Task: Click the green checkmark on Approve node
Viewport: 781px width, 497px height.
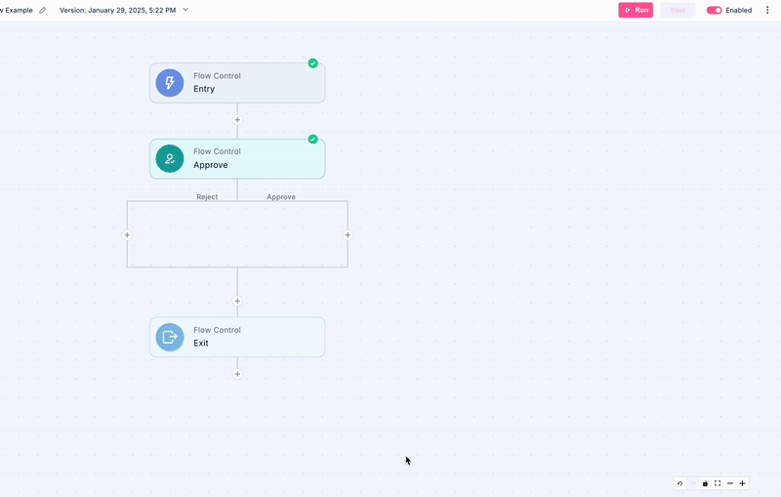Action: point(312,139)
